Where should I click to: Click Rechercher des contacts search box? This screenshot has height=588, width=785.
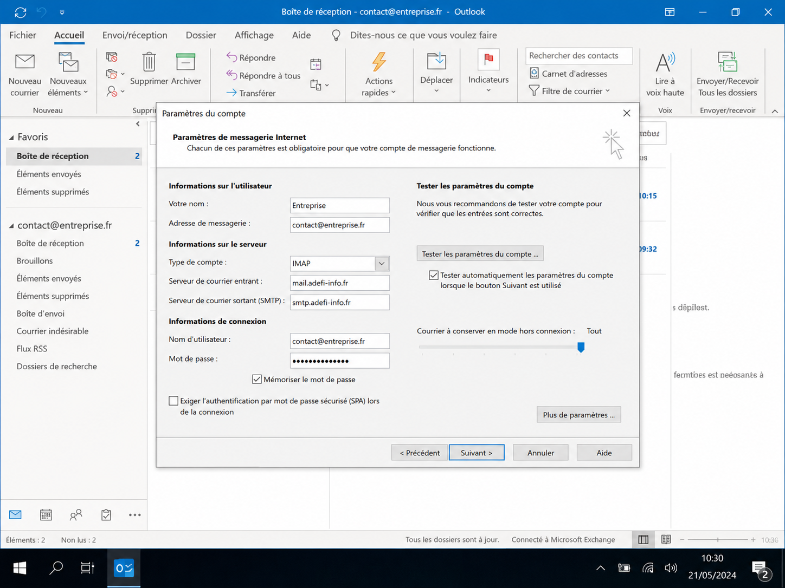579,55
